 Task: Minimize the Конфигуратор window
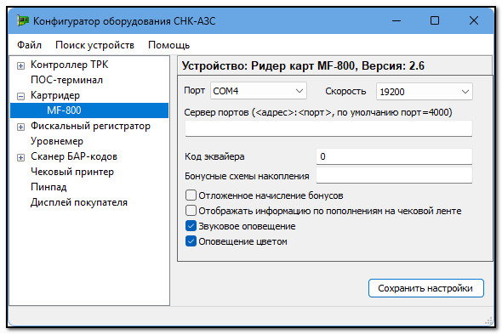pyautogui.click(x=396, y=21)
